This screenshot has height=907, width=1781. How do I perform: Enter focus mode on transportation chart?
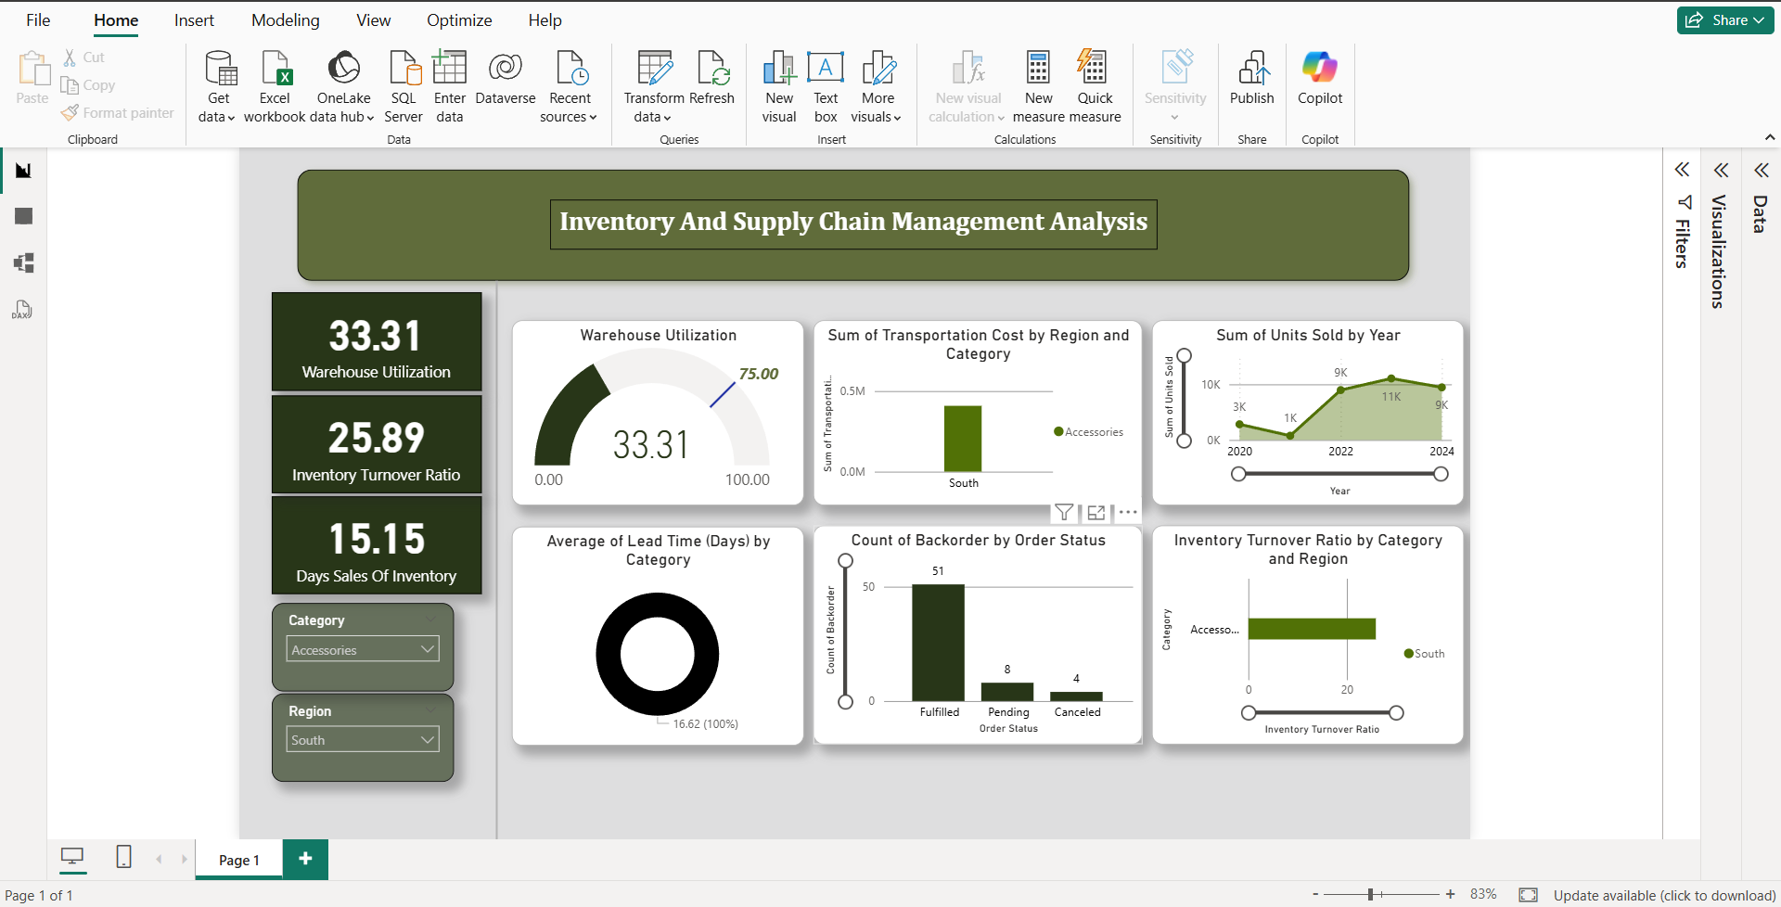pyautogui.click(x=1096, y=512)
